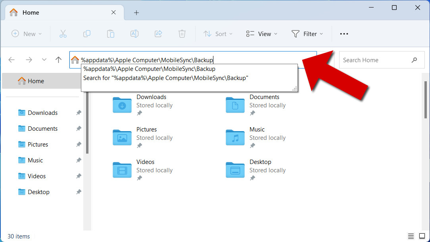430x242 pixels.
Task: Unpin Desktop using sidebar pin icon
Action: [79, 192]
